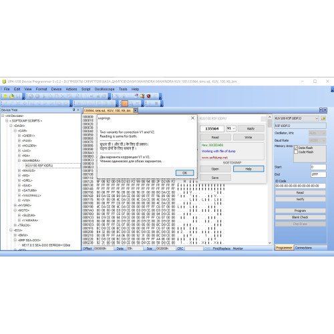Click OK in the message dialog
334x334 pixels.
[184, 173]
